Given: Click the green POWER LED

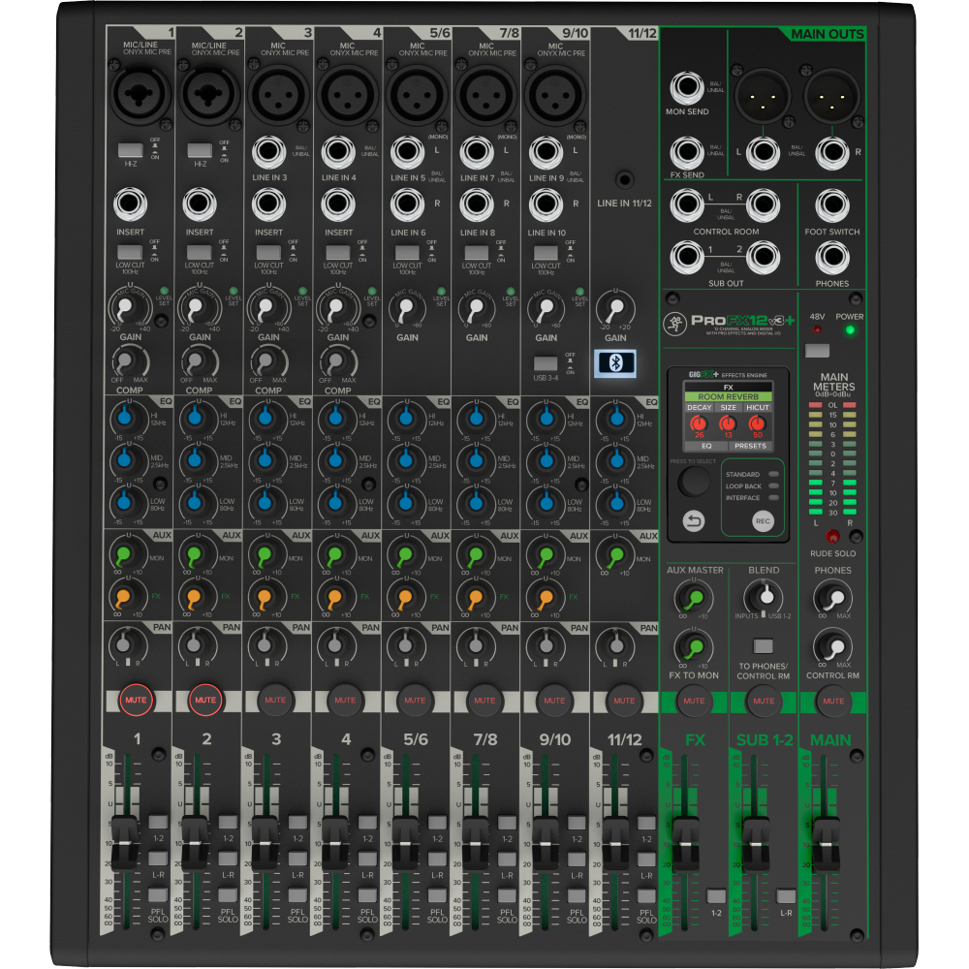Looking at the screenshot, I should pos(850,330).
